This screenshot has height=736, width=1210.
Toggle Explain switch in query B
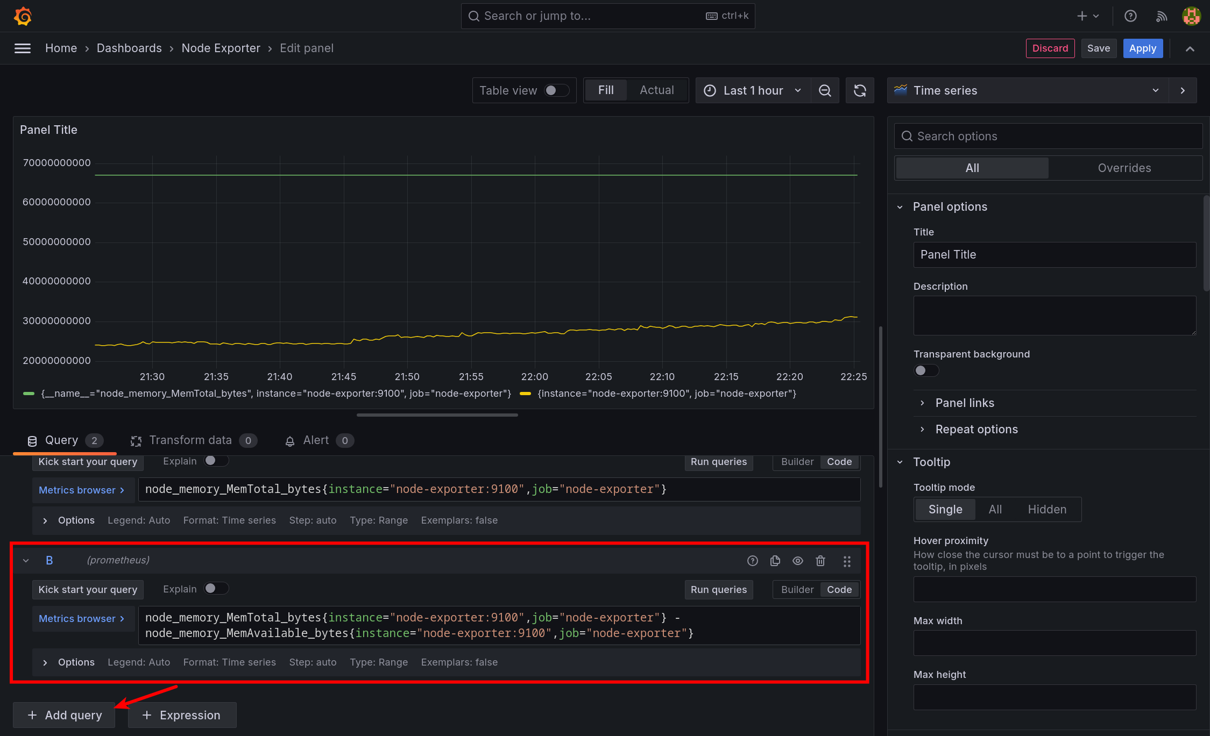pos(216,588)
